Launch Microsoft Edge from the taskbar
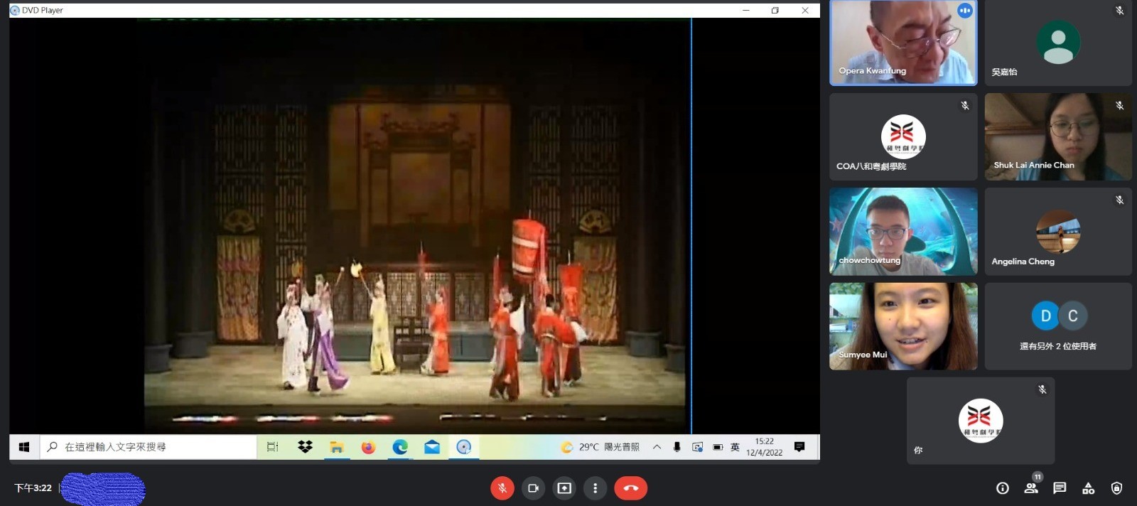1137x506 pixels. [400, 447]
